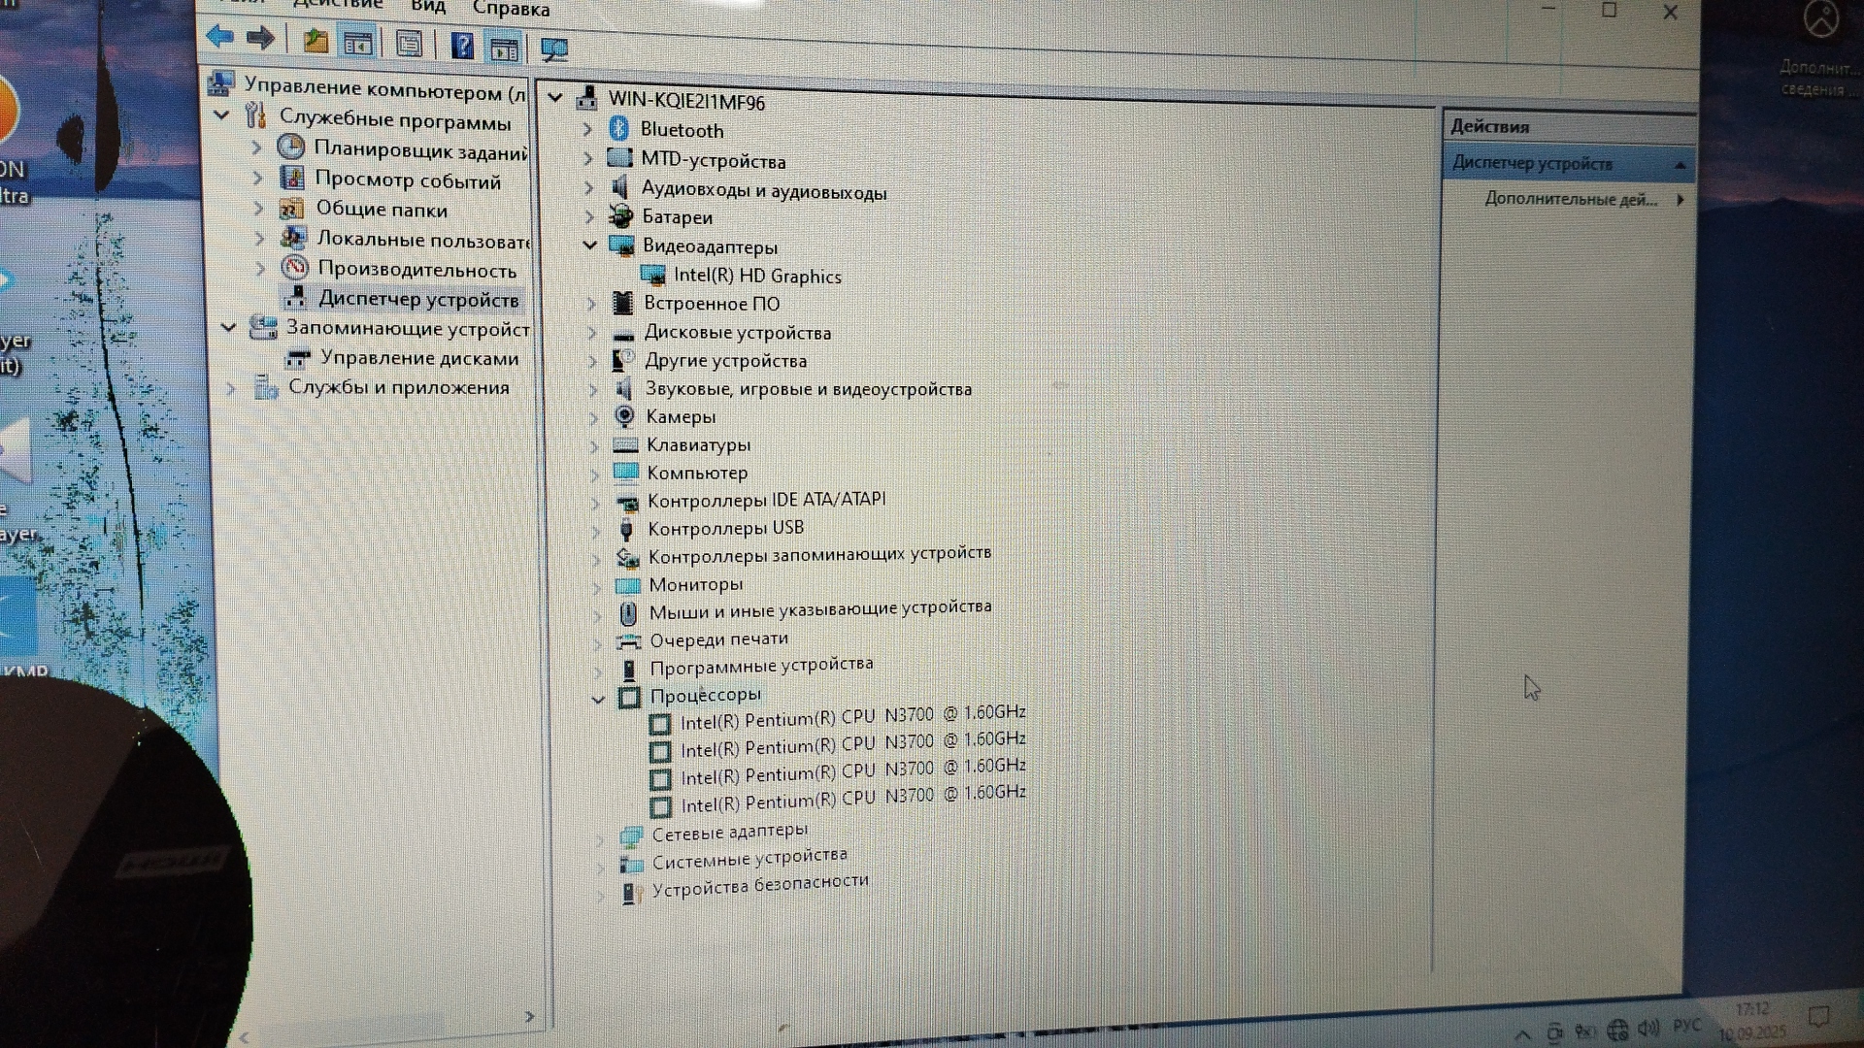Open the Справка menu

click(x=511, y=9)
